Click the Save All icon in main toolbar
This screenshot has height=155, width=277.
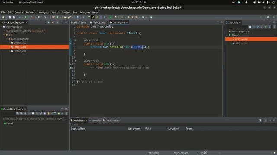(13, 17)
